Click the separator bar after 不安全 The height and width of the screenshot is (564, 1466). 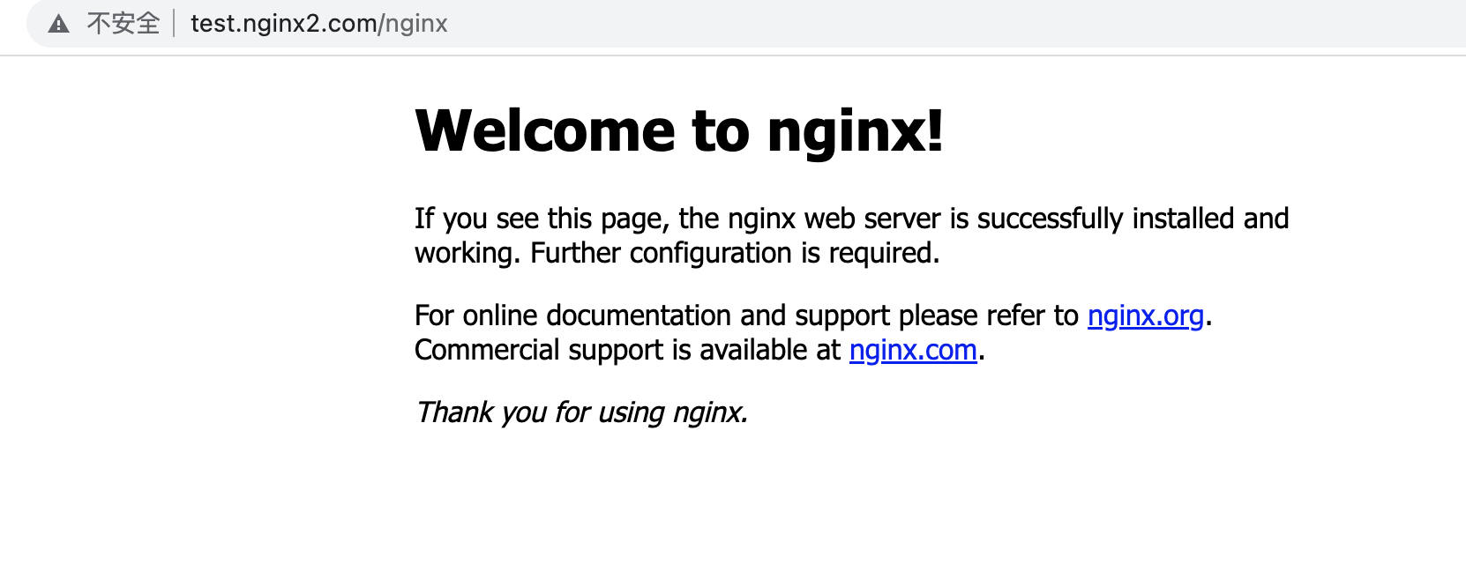pos(176,23)
